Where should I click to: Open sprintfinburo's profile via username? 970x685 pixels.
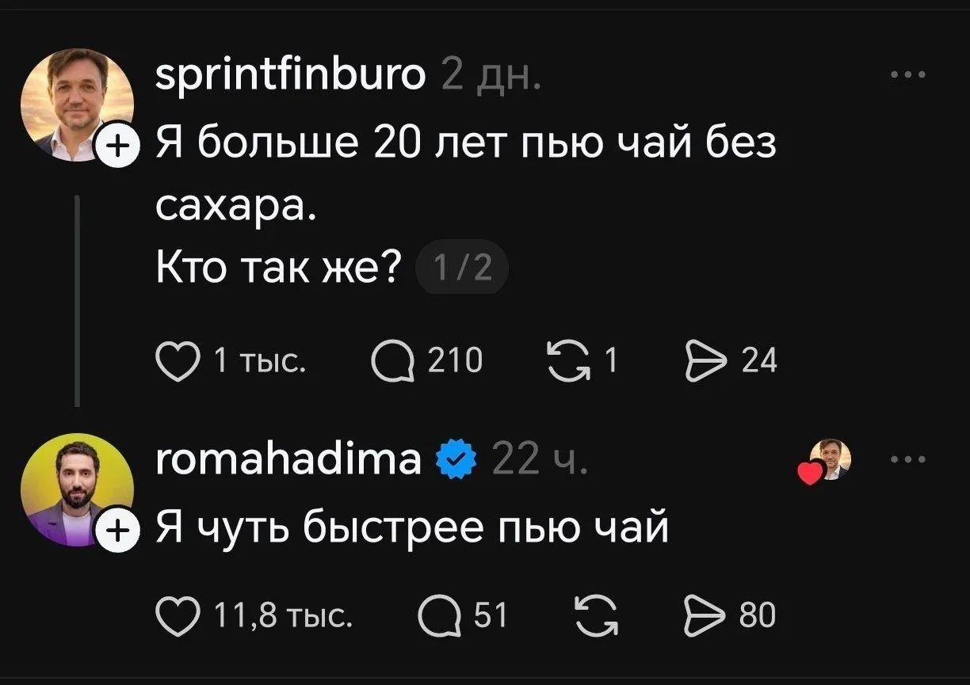click(291, 74)
